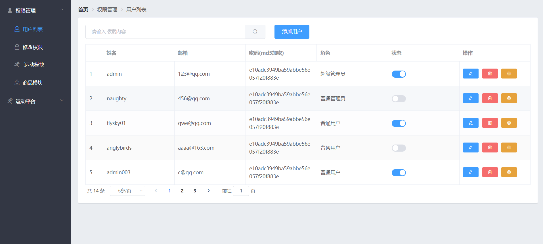This screenshot has width=543, height=244.
Task: Click email c@qq.com
Action: pos(191,172)
